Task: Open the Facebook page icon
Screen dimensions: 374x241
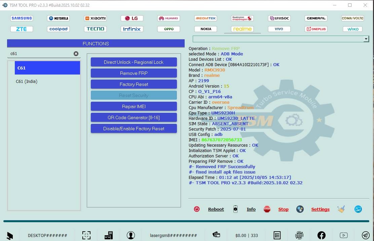Action: pos(321,235)
